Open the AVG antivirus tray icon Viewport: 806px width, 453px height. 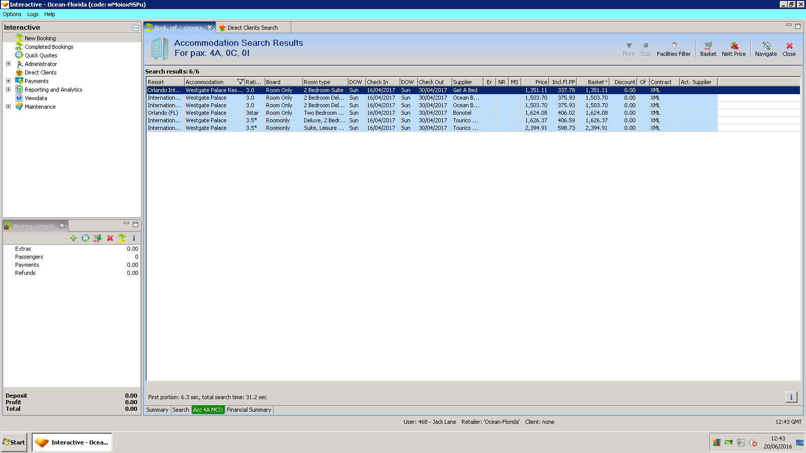pyautogui.click(x=717, y=443)
